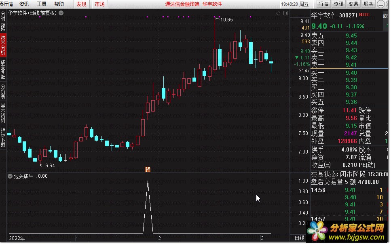This screenshot has width=391, height=244.
Task: Click the 最低 value 9.15
Action: pyautogui.click(x=351, y=126)
